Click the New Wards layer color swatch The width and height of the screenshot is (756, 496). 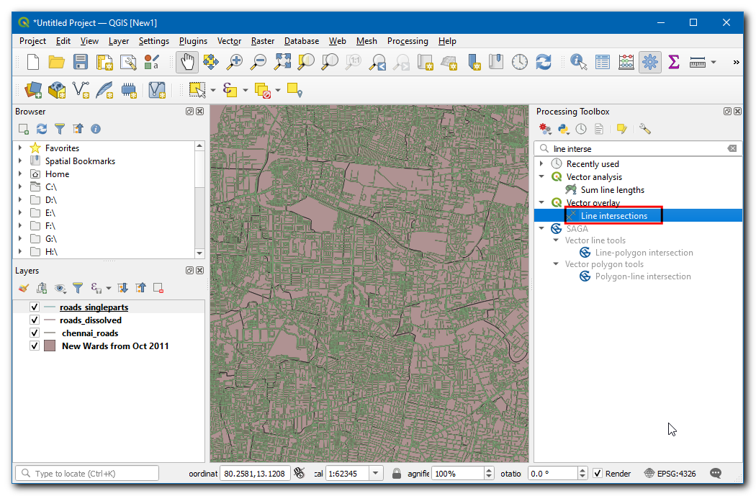(50, 346)
